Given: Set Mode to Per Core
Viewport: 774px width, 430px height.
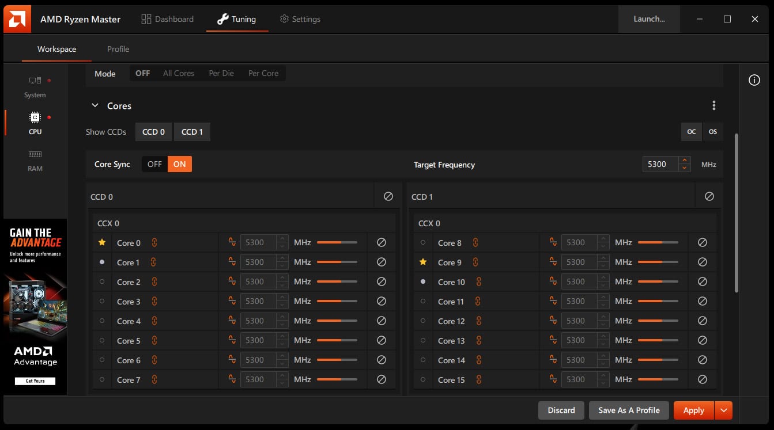Looking at the screenshot, I should click(x=263, y=73).
